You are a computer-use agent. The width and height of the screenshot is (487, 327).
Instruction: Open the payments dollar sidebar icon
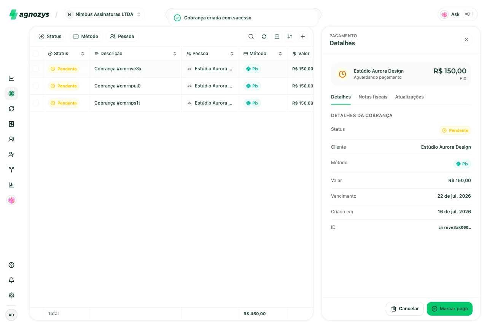[x=11, y=94]
